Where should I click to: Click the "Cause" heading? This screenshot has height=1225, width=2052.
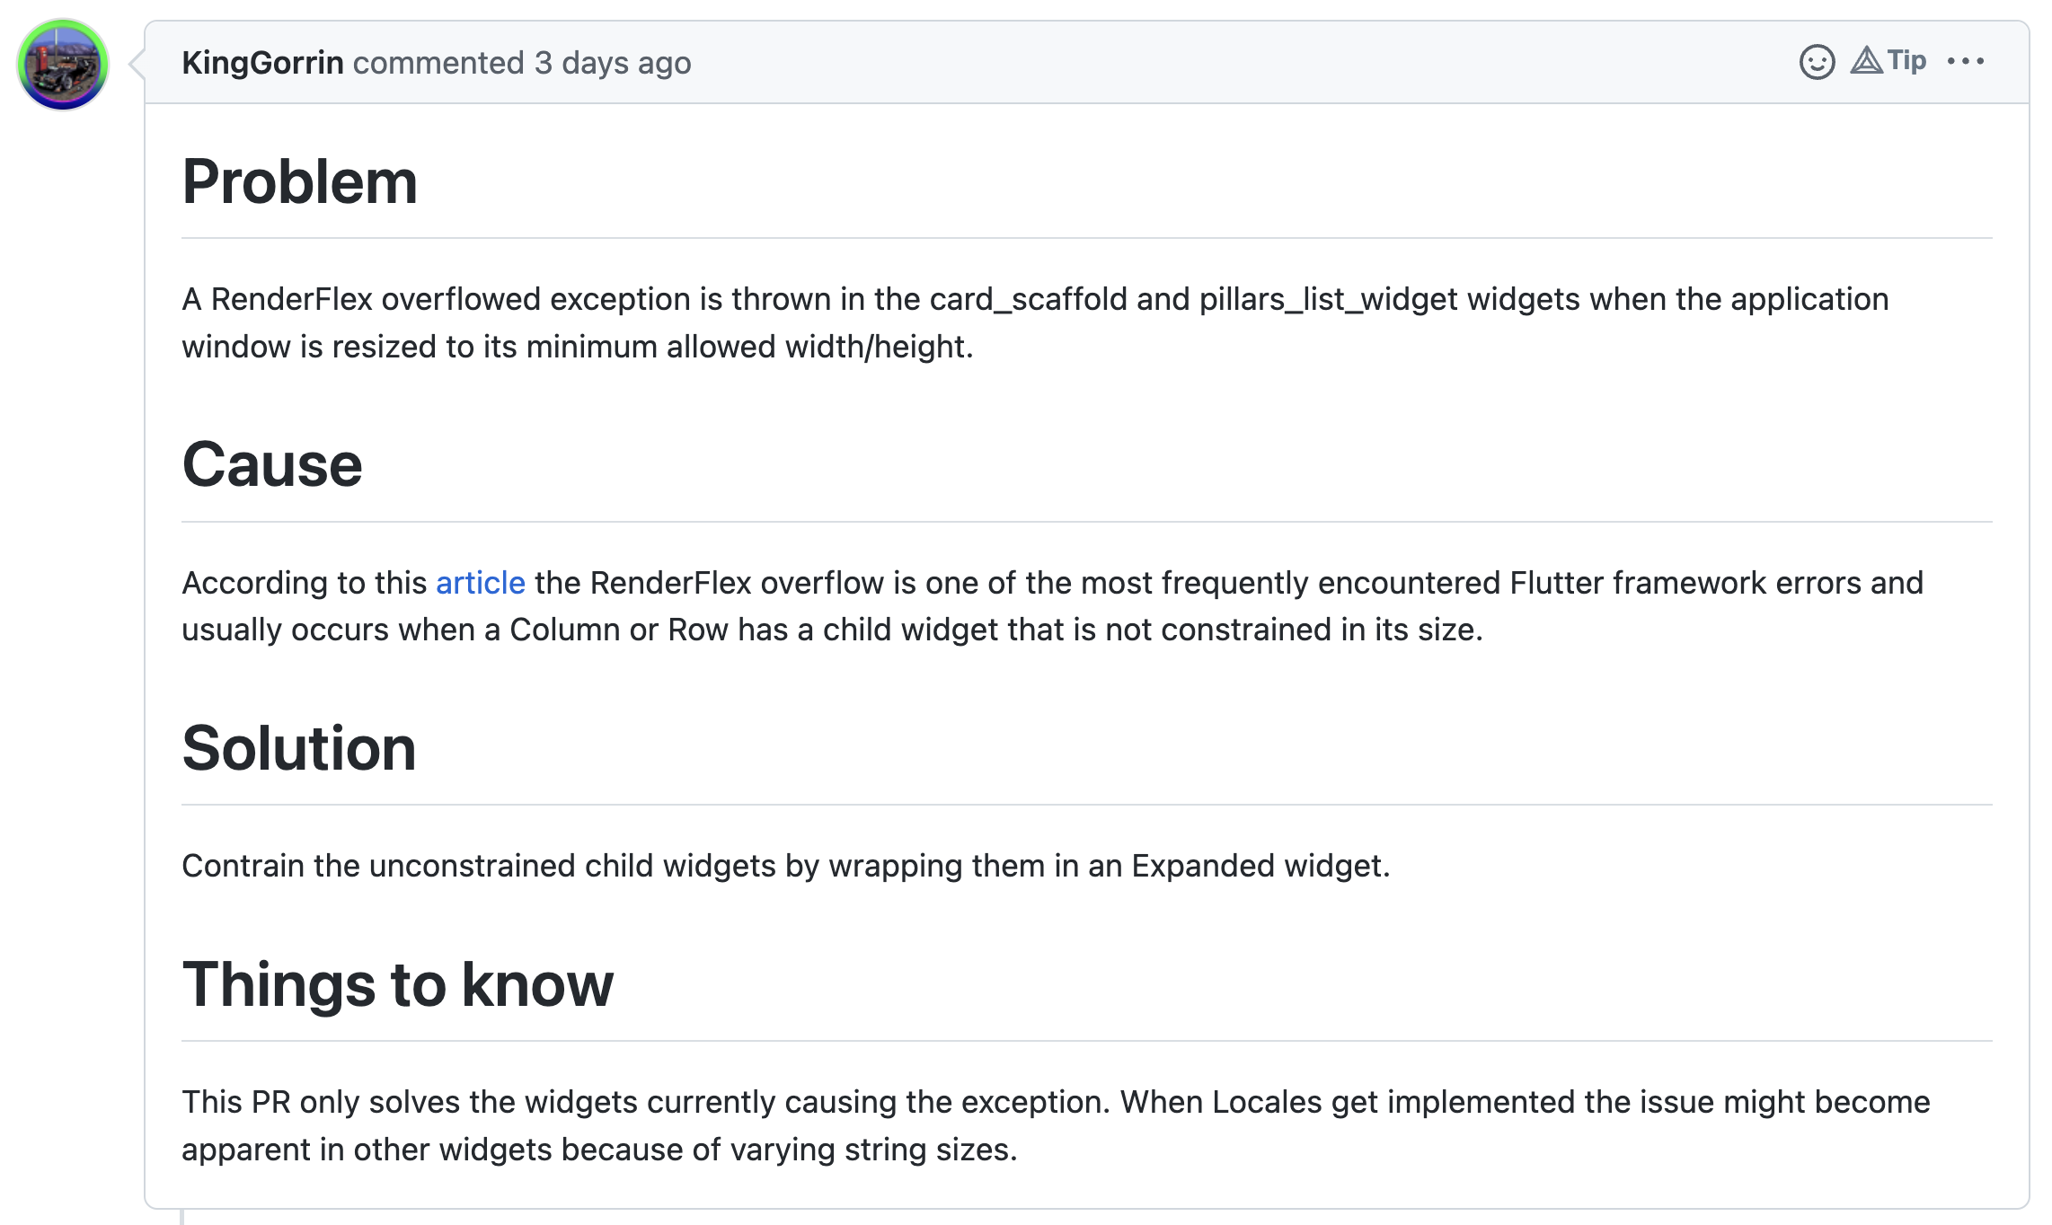(x=272, y=464)
